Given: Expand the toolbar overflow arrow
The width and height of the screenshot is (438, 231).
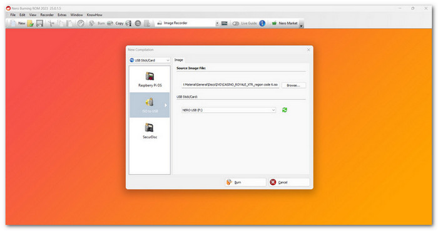Looking at the screenshot, I should (301, 26).
